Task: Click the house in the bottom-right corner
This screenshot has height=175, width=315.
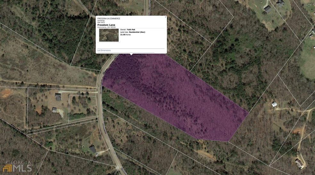Action: coord(299,163)
